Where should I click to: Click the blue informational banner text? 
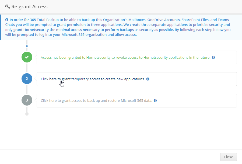click(118, 27)
